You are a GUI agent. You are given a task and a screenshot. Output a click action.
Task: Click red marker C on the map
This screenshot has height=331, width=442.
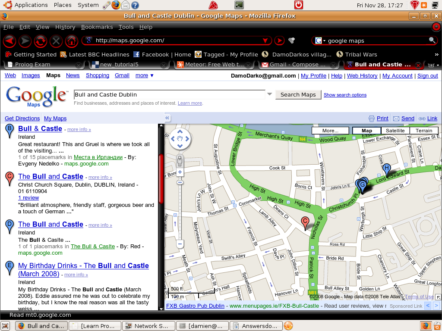(x=305, y=222)
